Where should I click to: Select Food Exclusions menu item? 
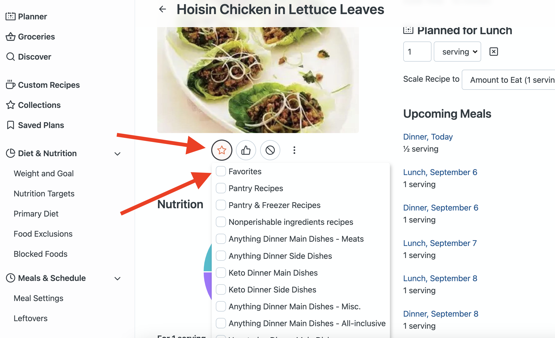[x=43, y=234]
